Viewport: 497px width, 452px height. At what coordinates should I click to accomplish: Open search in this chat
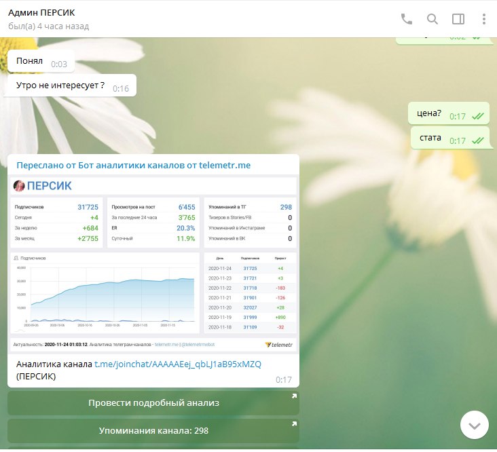click(x=432, y=19)
